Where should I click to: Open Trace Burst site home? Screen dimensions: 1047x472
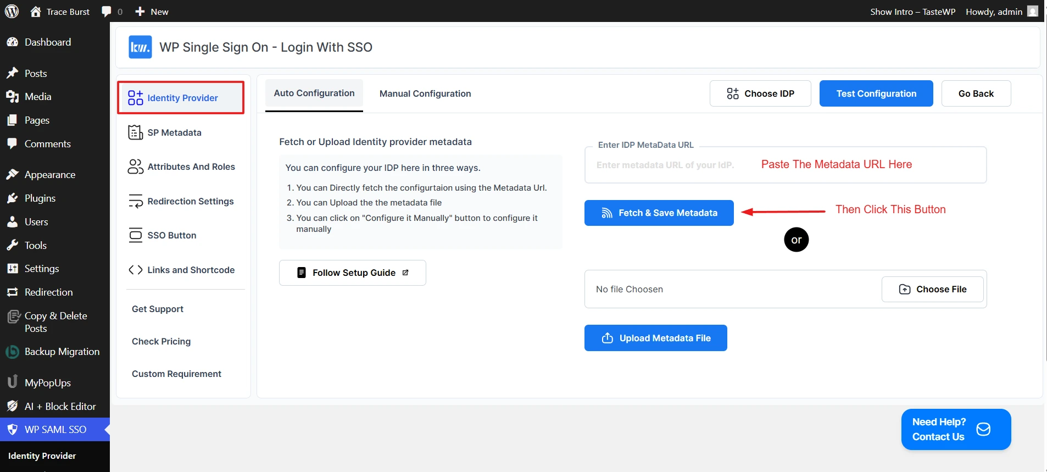pos(60,12)
